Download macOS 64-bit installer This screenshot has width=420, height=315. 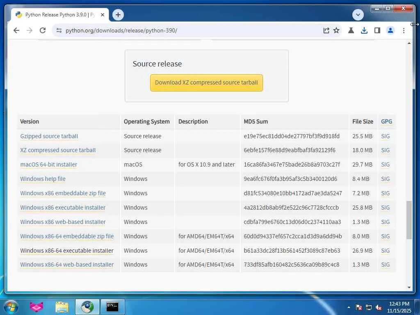pyautogui.click(x=48, y=164)
